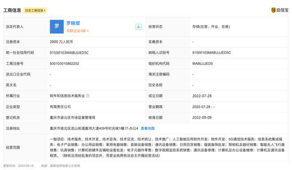Click the blue 罗 avatar square
The image size is (292, 170).
(x=57, y=26)
